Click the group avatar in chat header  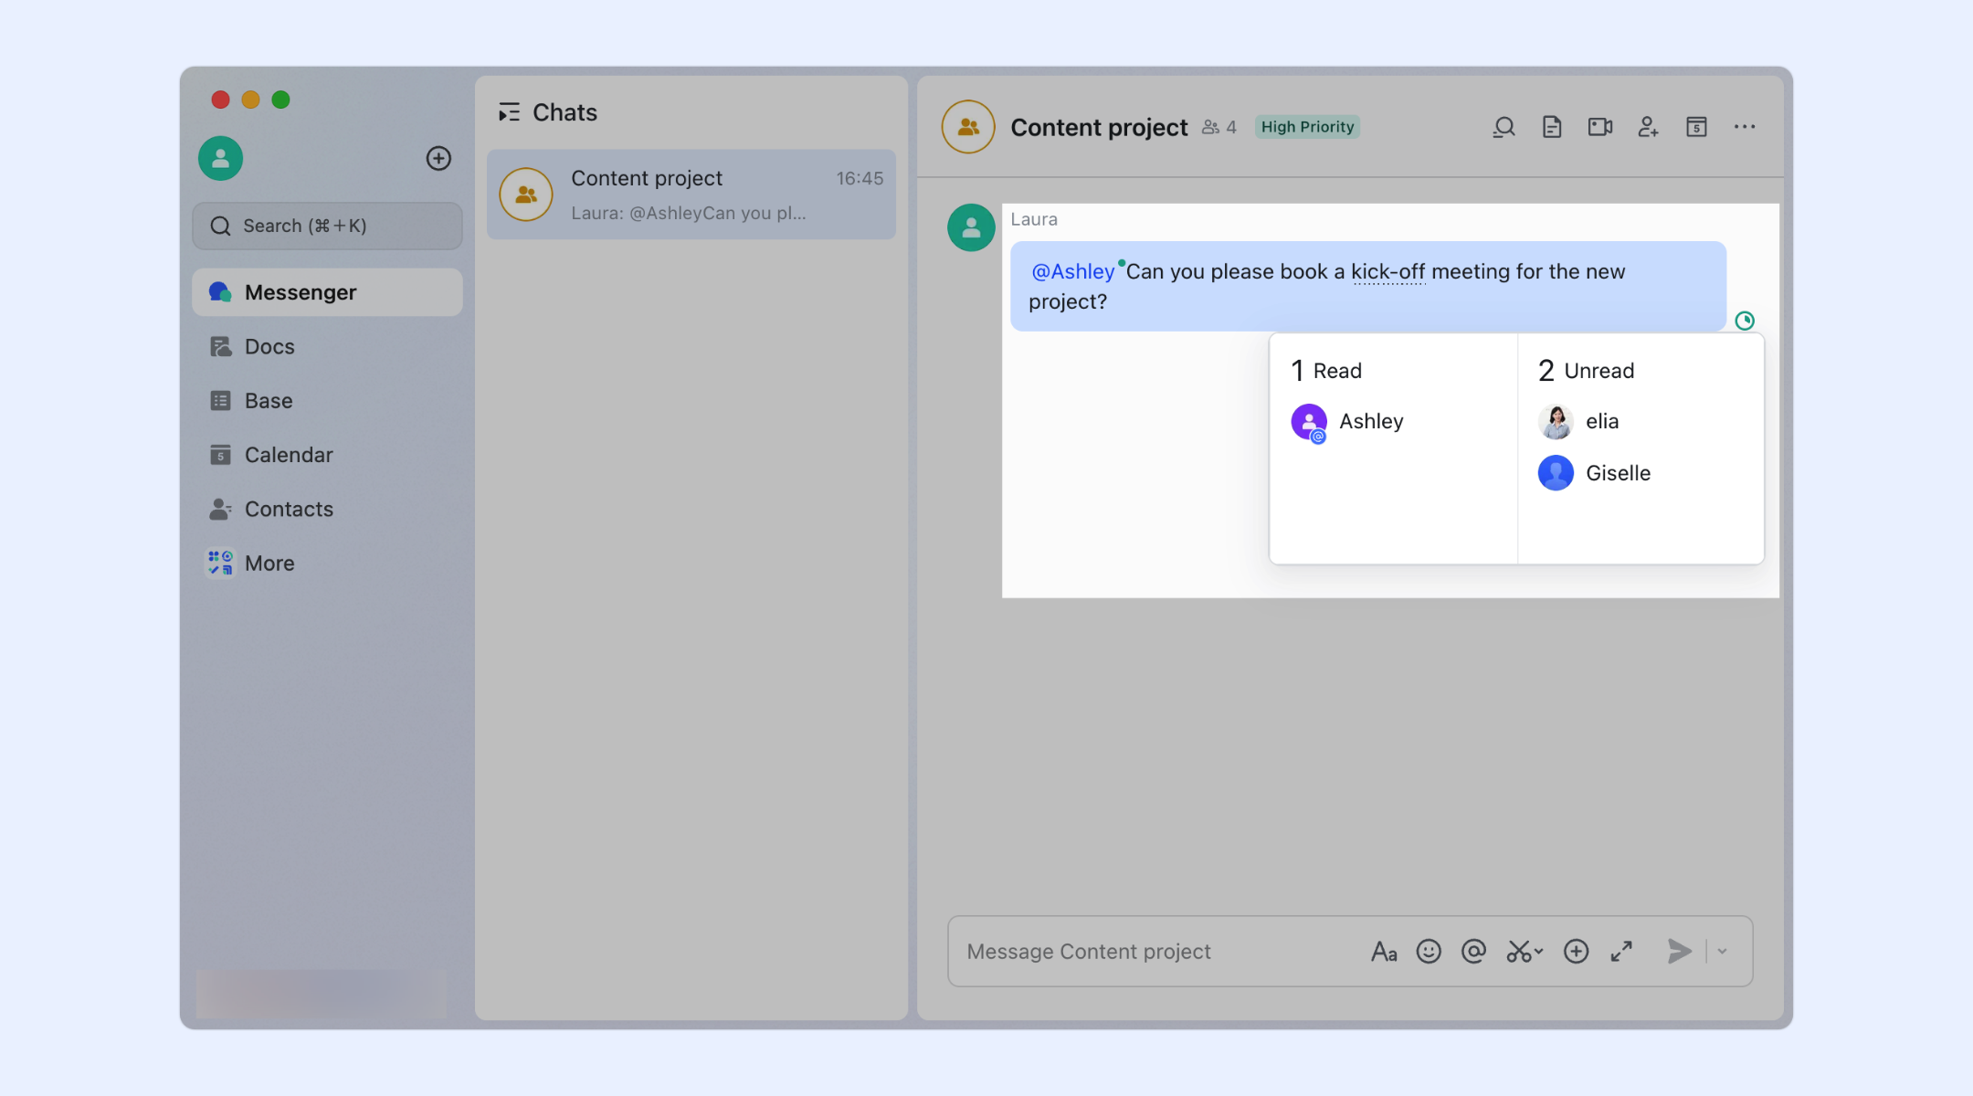pyautogui.click(x=968, y=127)
